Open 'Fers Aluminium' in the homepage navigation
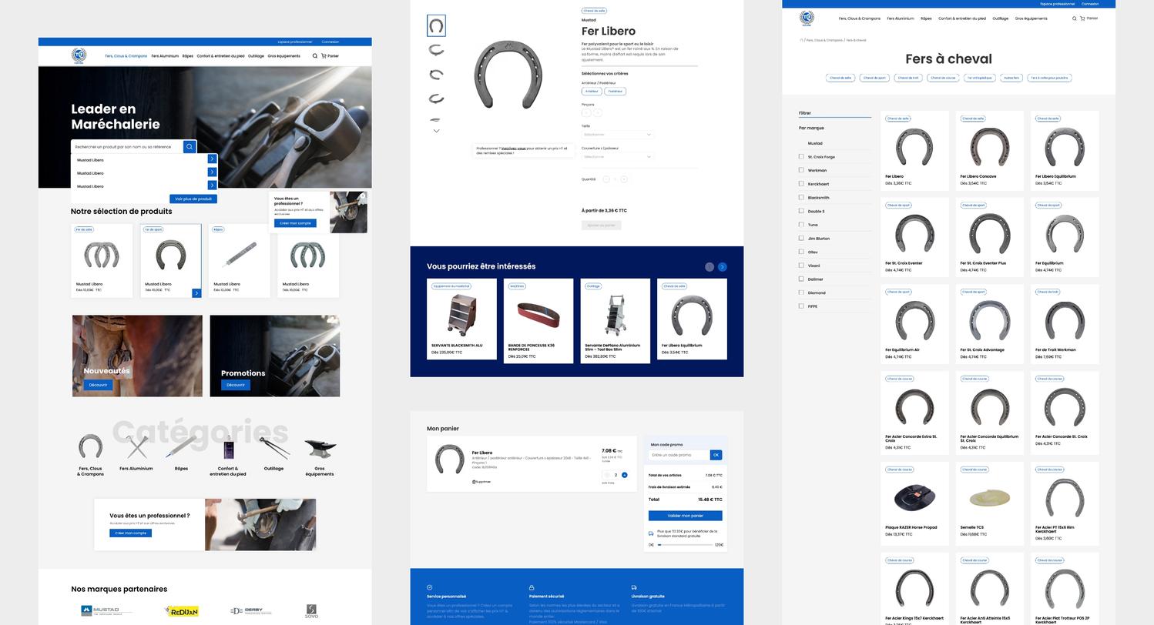Image resolution: width=1154 pixels, height=625 pixels. (x=165, y=56)
